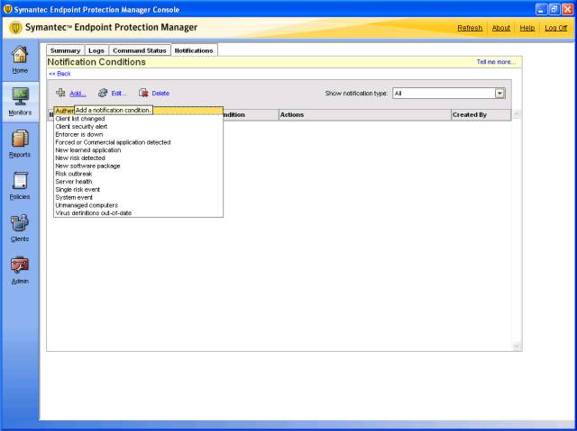Select Virus definitions out-of-date entry

pyautogui.click(x=138, y=213)
